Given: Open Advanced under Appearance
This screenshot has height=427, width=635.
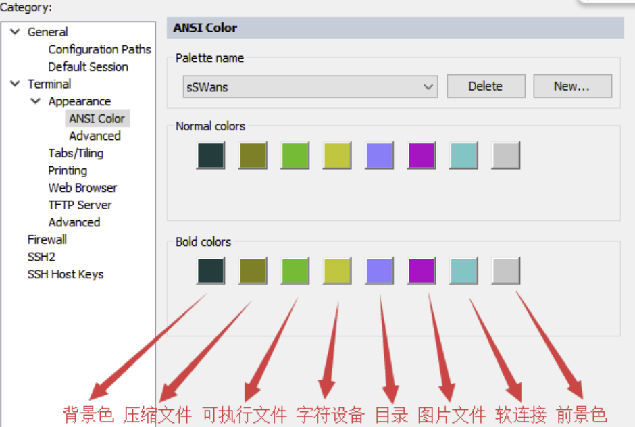Looking at the screenshot, I should [x=95, y=136].
